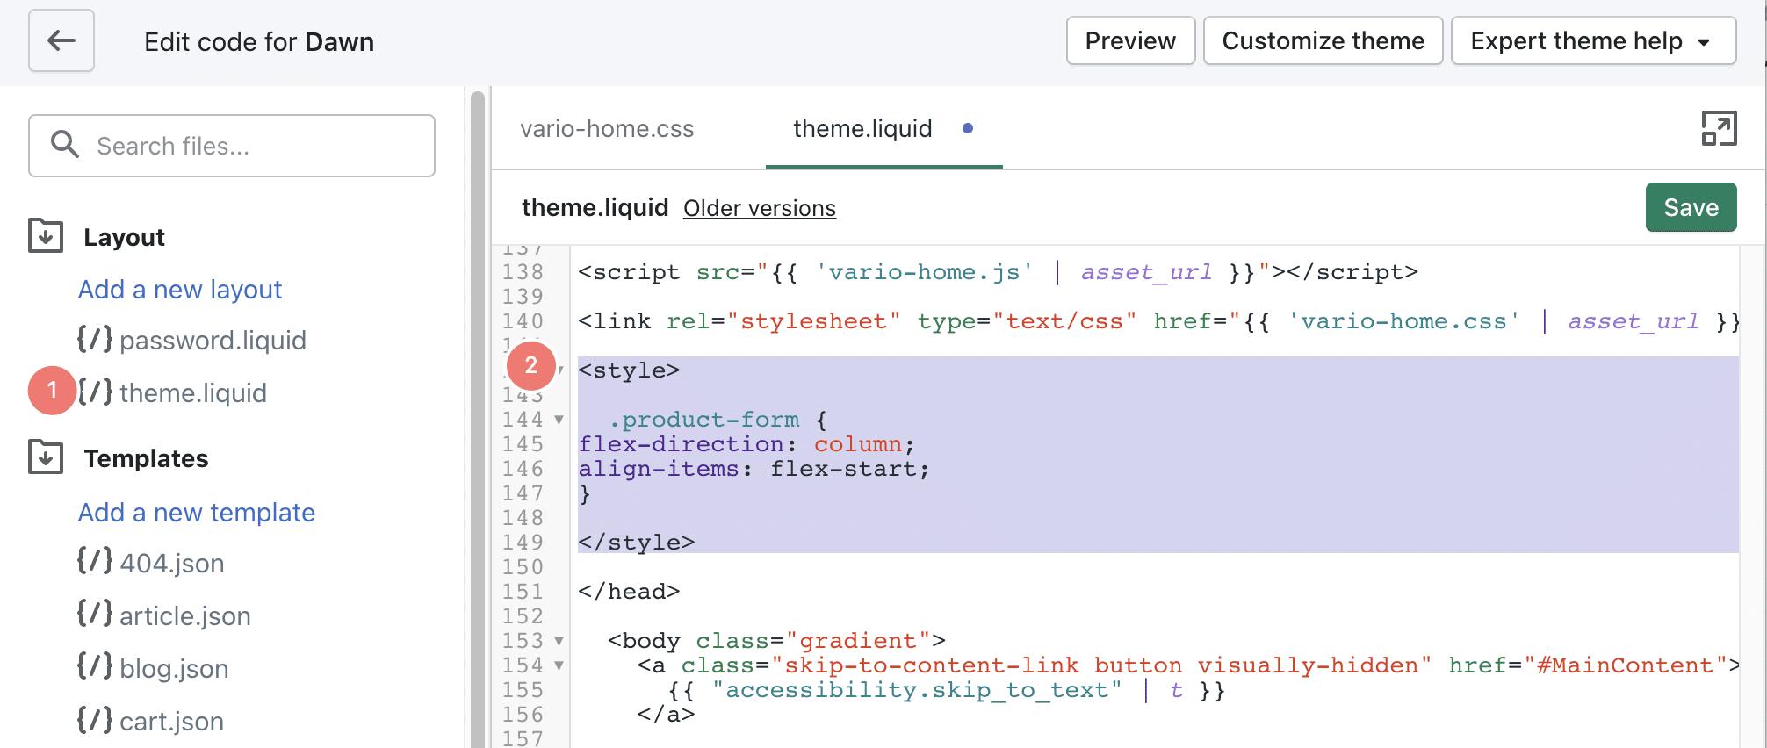Click the .product-form selector text
1767x748 pixels.
coord(704,420)
